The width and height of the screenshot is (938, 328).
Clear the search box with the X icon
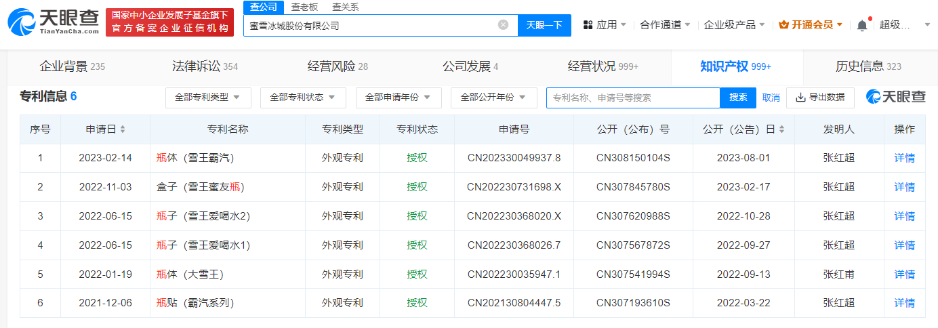coord(503,25)
